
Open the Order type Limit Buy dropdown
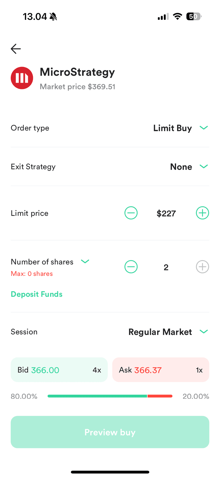[x=180, y=128]
